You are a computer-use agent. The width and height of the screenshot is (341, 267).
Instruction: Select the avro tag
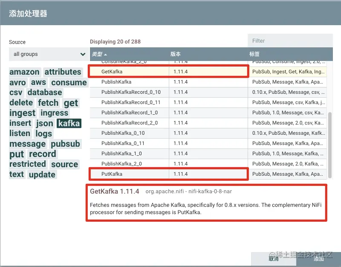click(17, 82)
